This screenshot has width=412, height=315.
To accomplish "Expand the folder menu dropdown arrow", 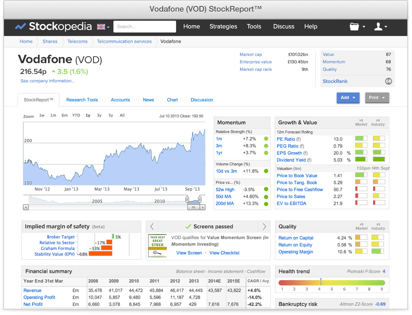I will coord(364,27).
